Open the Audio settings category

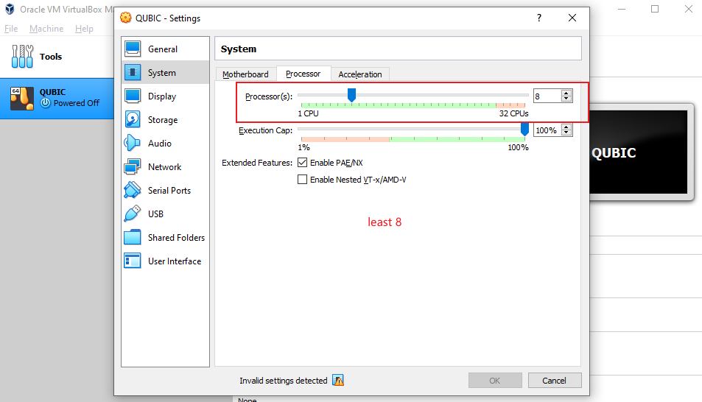point(165,144)
